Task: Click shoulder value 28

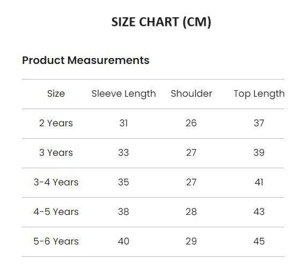Action: (191, 212)
